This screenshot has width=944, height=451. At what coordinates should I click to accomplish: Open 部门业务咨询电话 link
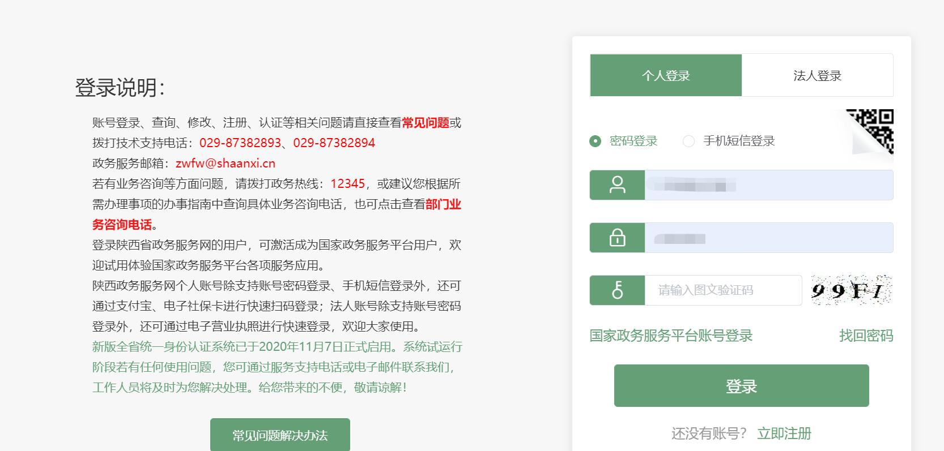click(443, 204)
